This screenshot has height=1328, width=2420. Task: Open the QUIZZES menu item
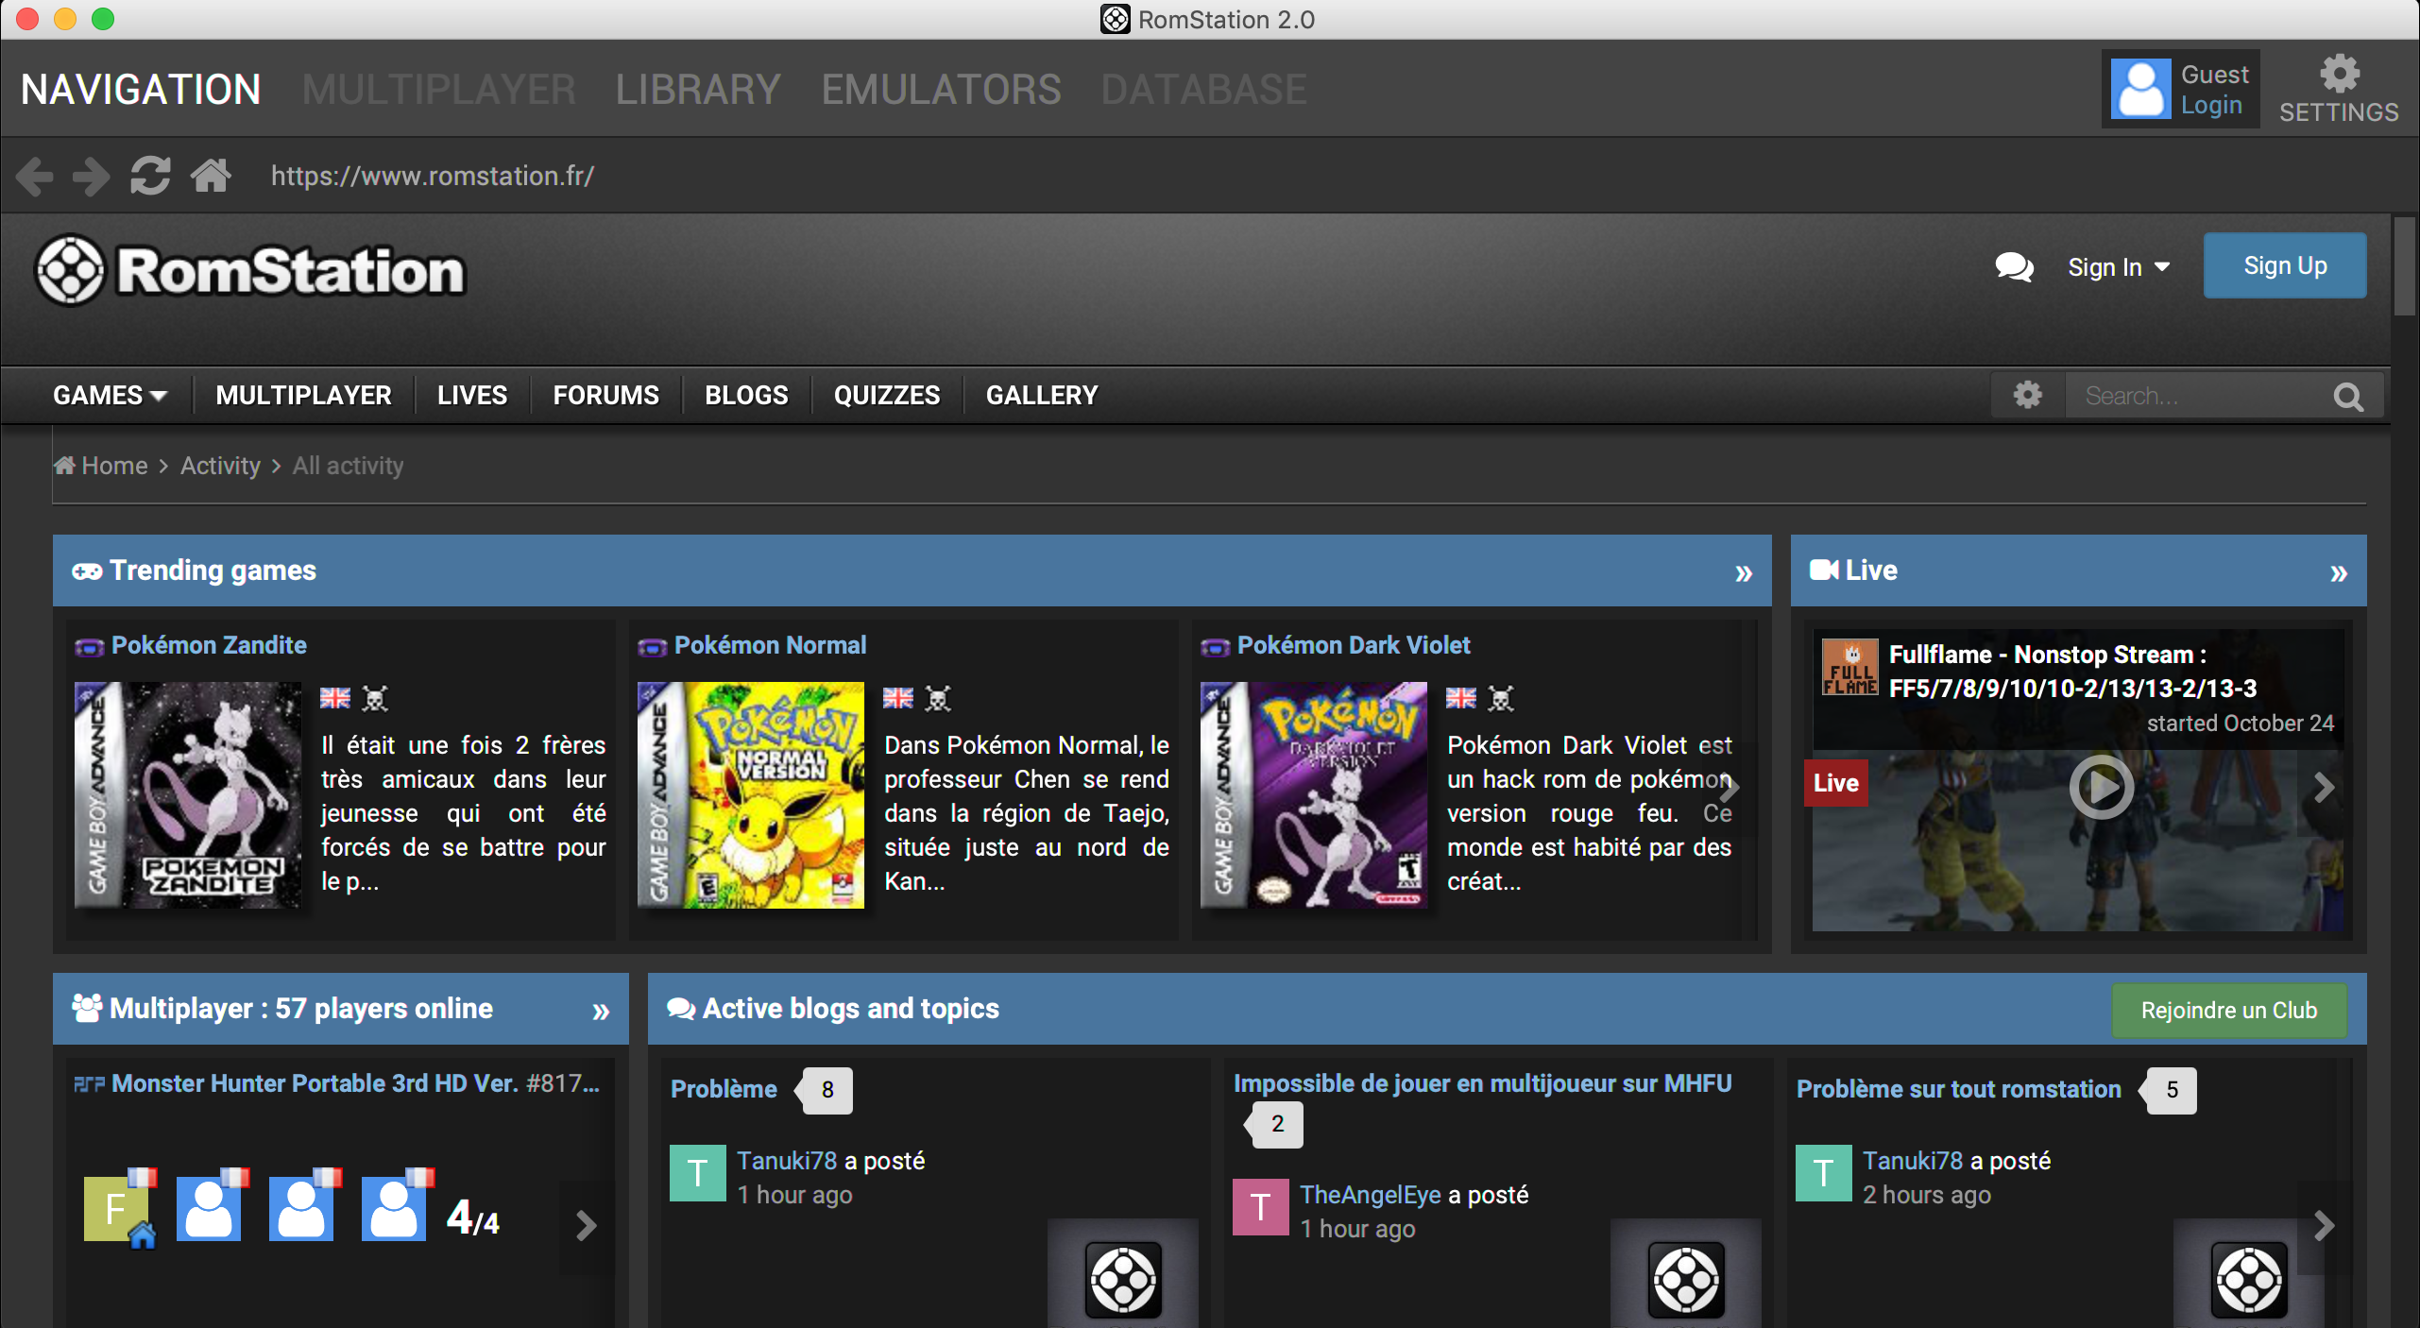887,395
